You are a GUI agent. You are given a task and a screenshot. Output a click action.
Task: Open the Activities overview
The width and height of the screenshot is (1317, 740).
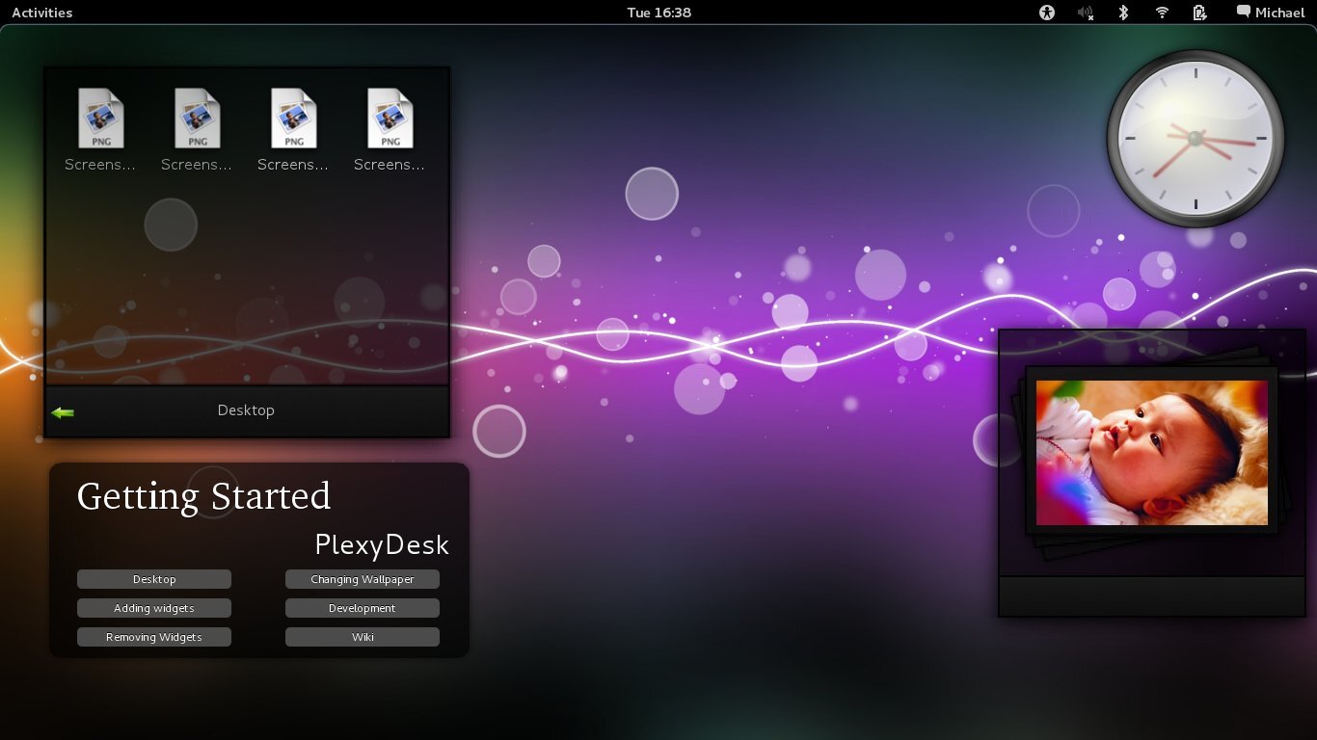click(41, 13)
